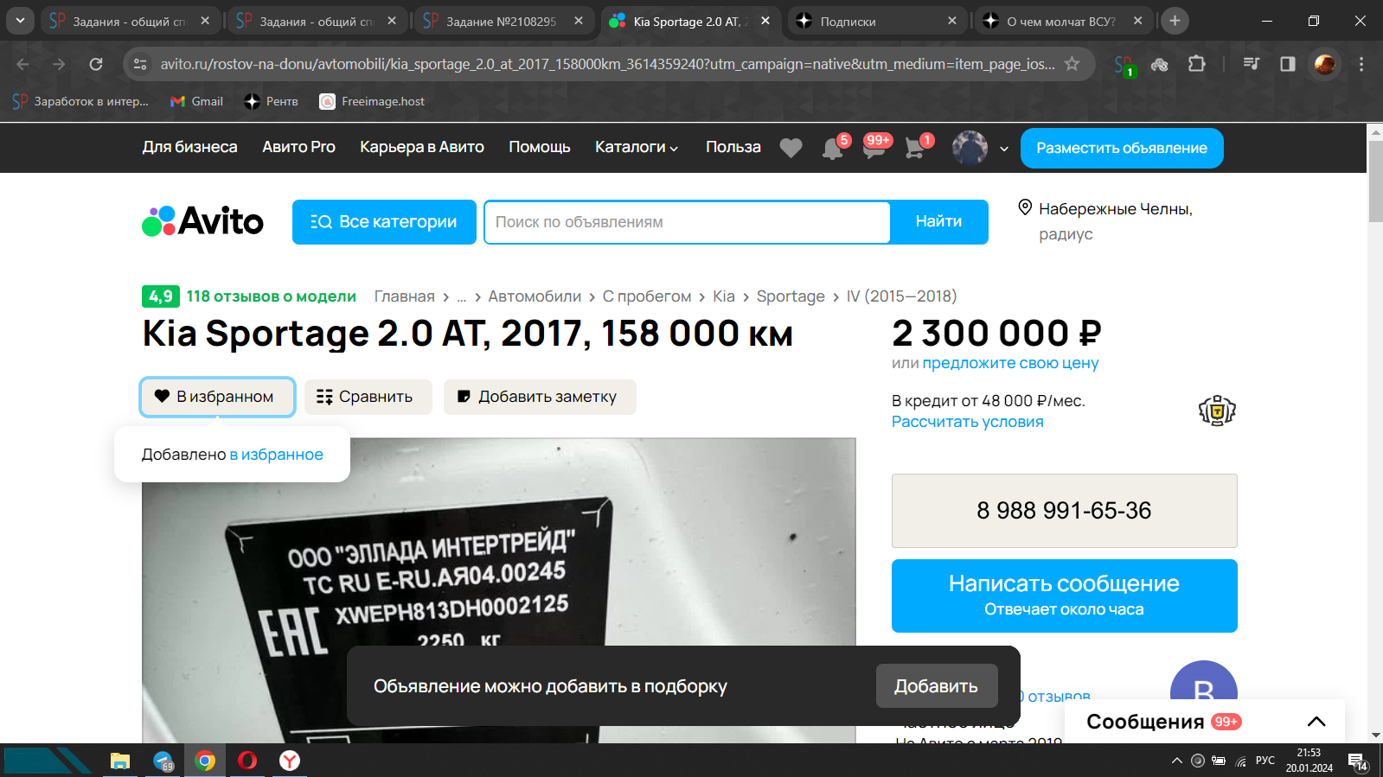Go to С пробегом breadcrumb
This screenshot has height=777, width=1383.
647,296
